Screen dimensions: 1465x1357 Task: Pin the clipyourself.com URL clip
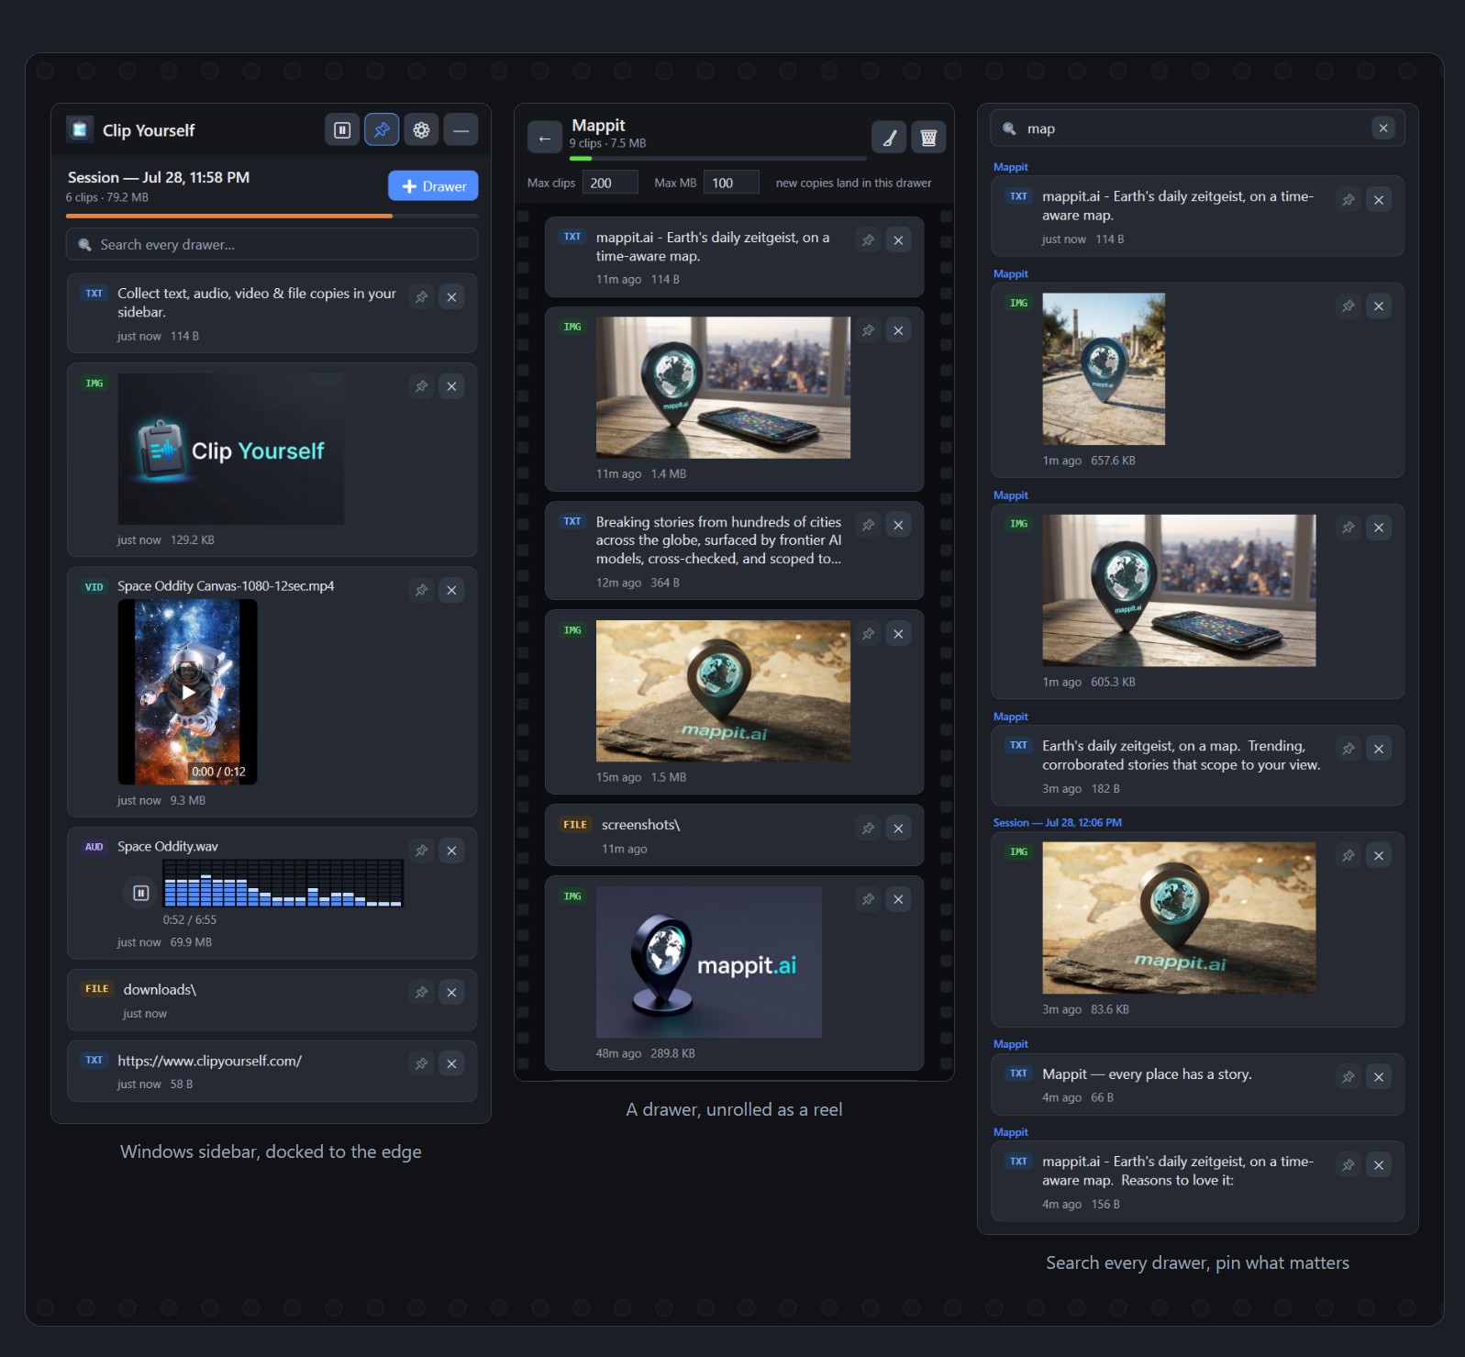pos(421,1063)
